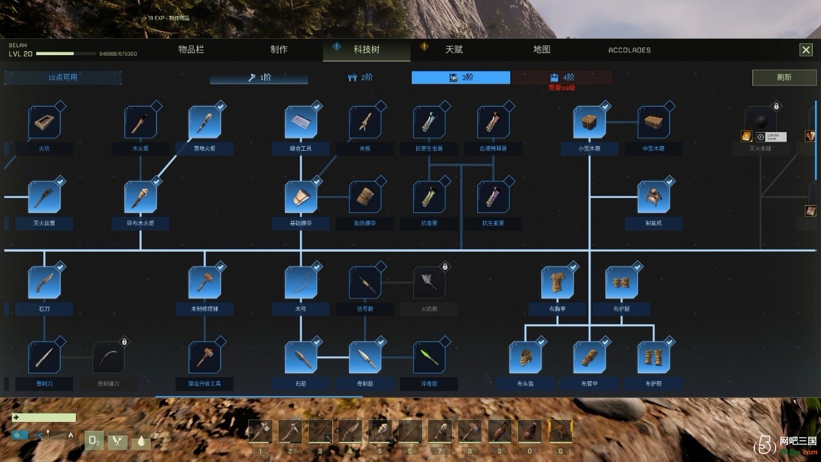Pick the 木制修理锤 repair hammer icon

[x=205, y=283]
